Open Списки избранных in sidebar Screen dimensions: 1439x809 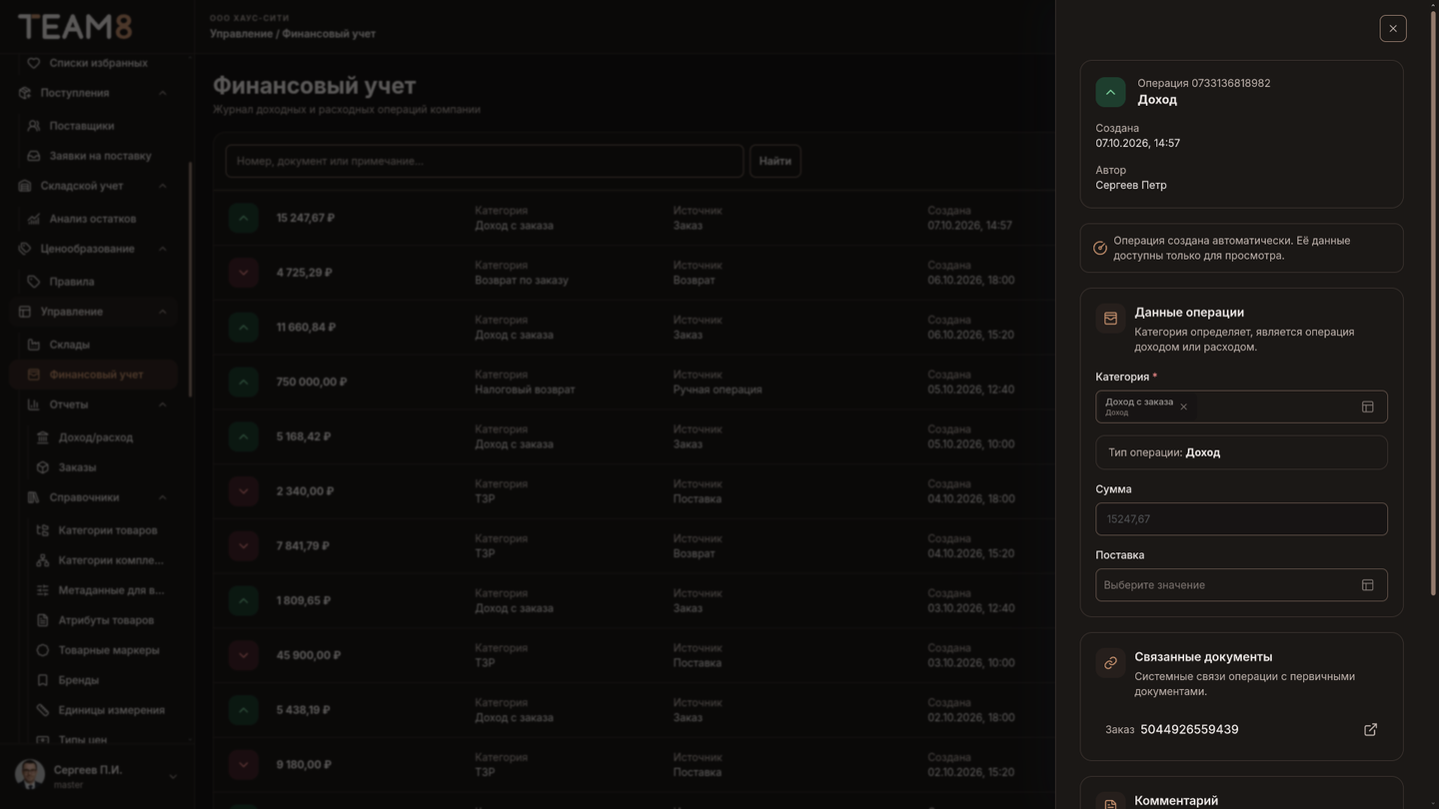point(98,63)
